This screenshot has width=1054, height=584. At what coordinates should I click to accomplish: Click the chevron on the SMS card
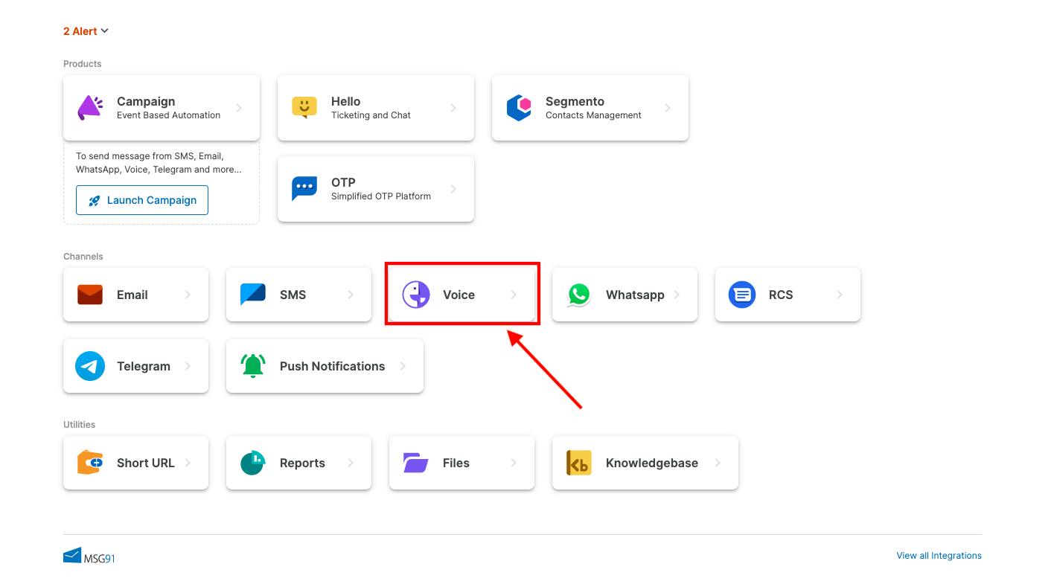(351, 295)
